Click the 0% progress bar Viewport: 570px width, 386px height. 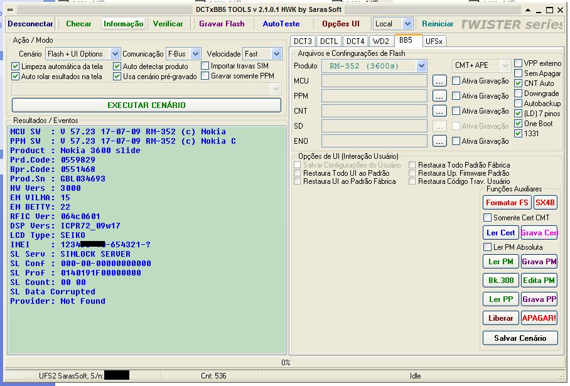pyautogui.click(x=285, y=363)
